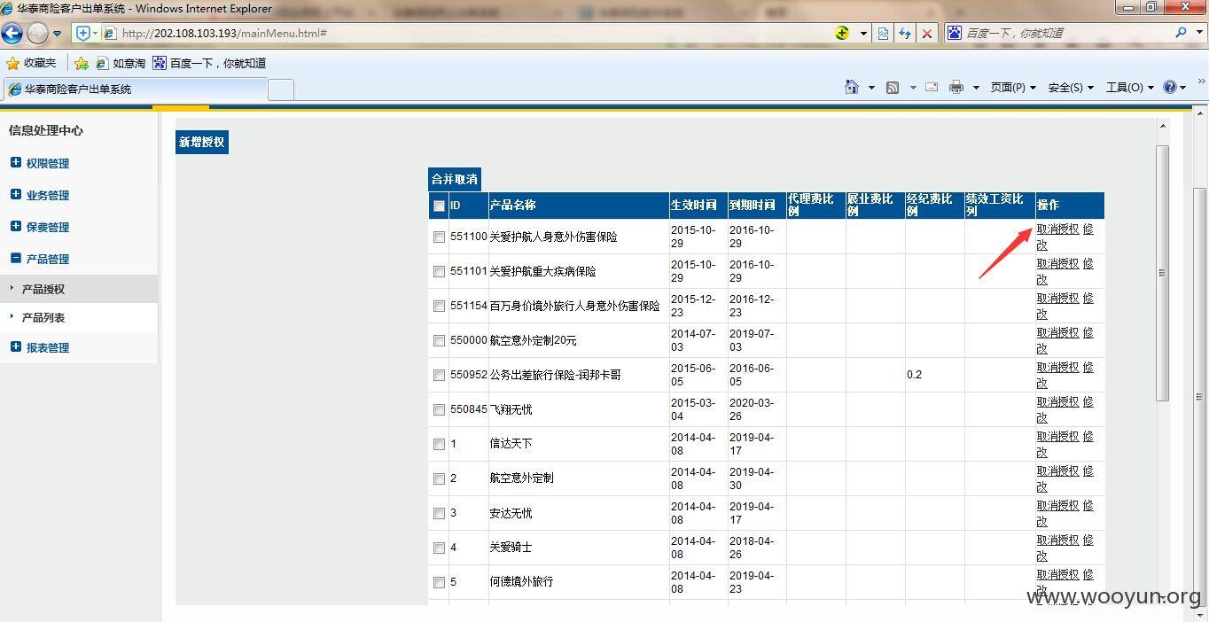Image resolution: width=1209 pixels, height=622 pixels.
Task: Check the box for 飞翔无忧 row
Action: 439,409
